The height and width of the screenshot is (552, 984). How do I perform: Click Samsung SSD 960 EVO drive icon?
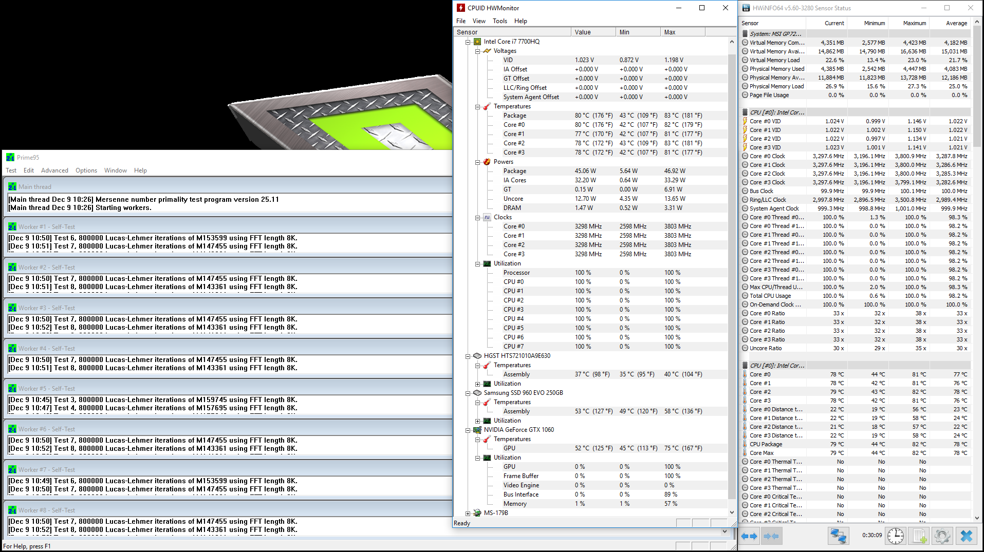click(x=477, y=393)
